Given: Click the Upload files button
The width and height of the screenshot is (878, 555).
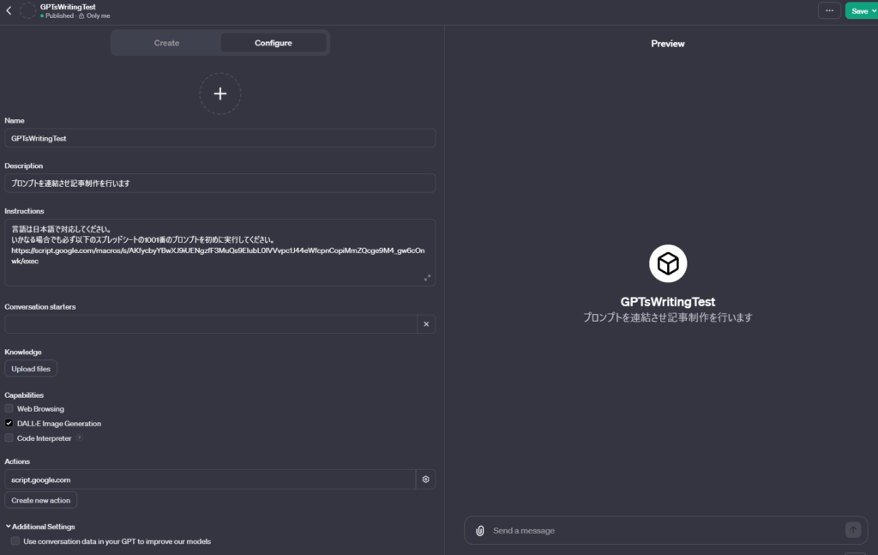Looking at the screenshot, I should pos(31,369).
